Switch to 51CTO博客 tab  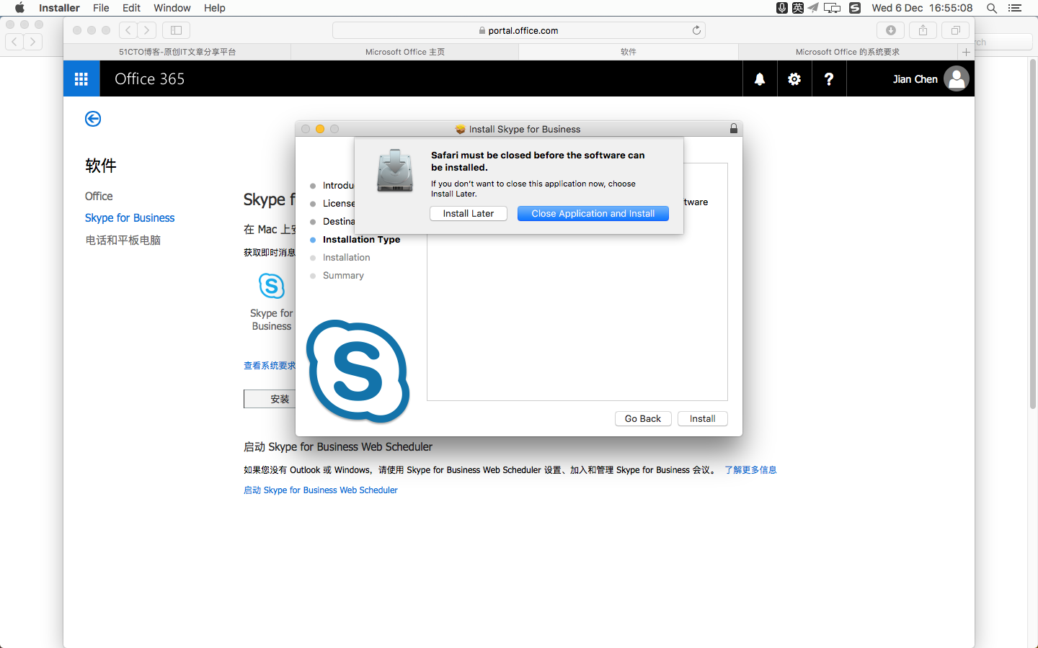(x=177, y=52)
